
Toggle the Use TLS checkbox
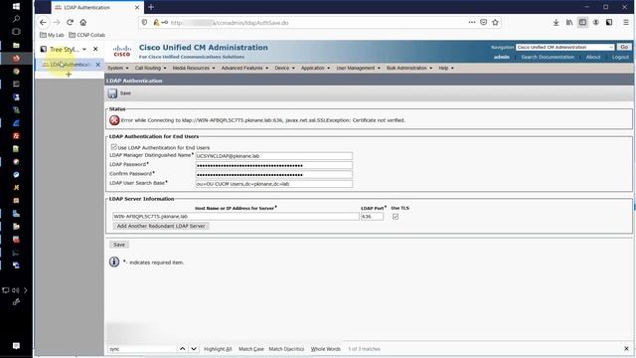(396, 217)
